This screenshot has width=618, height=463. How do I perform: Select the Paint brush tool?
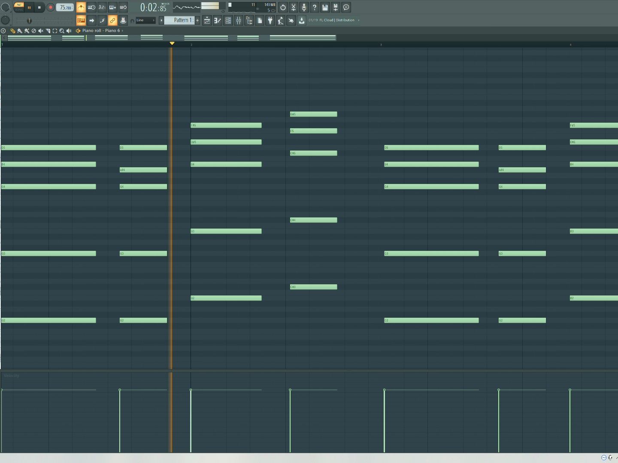click(x=19, y=31)
